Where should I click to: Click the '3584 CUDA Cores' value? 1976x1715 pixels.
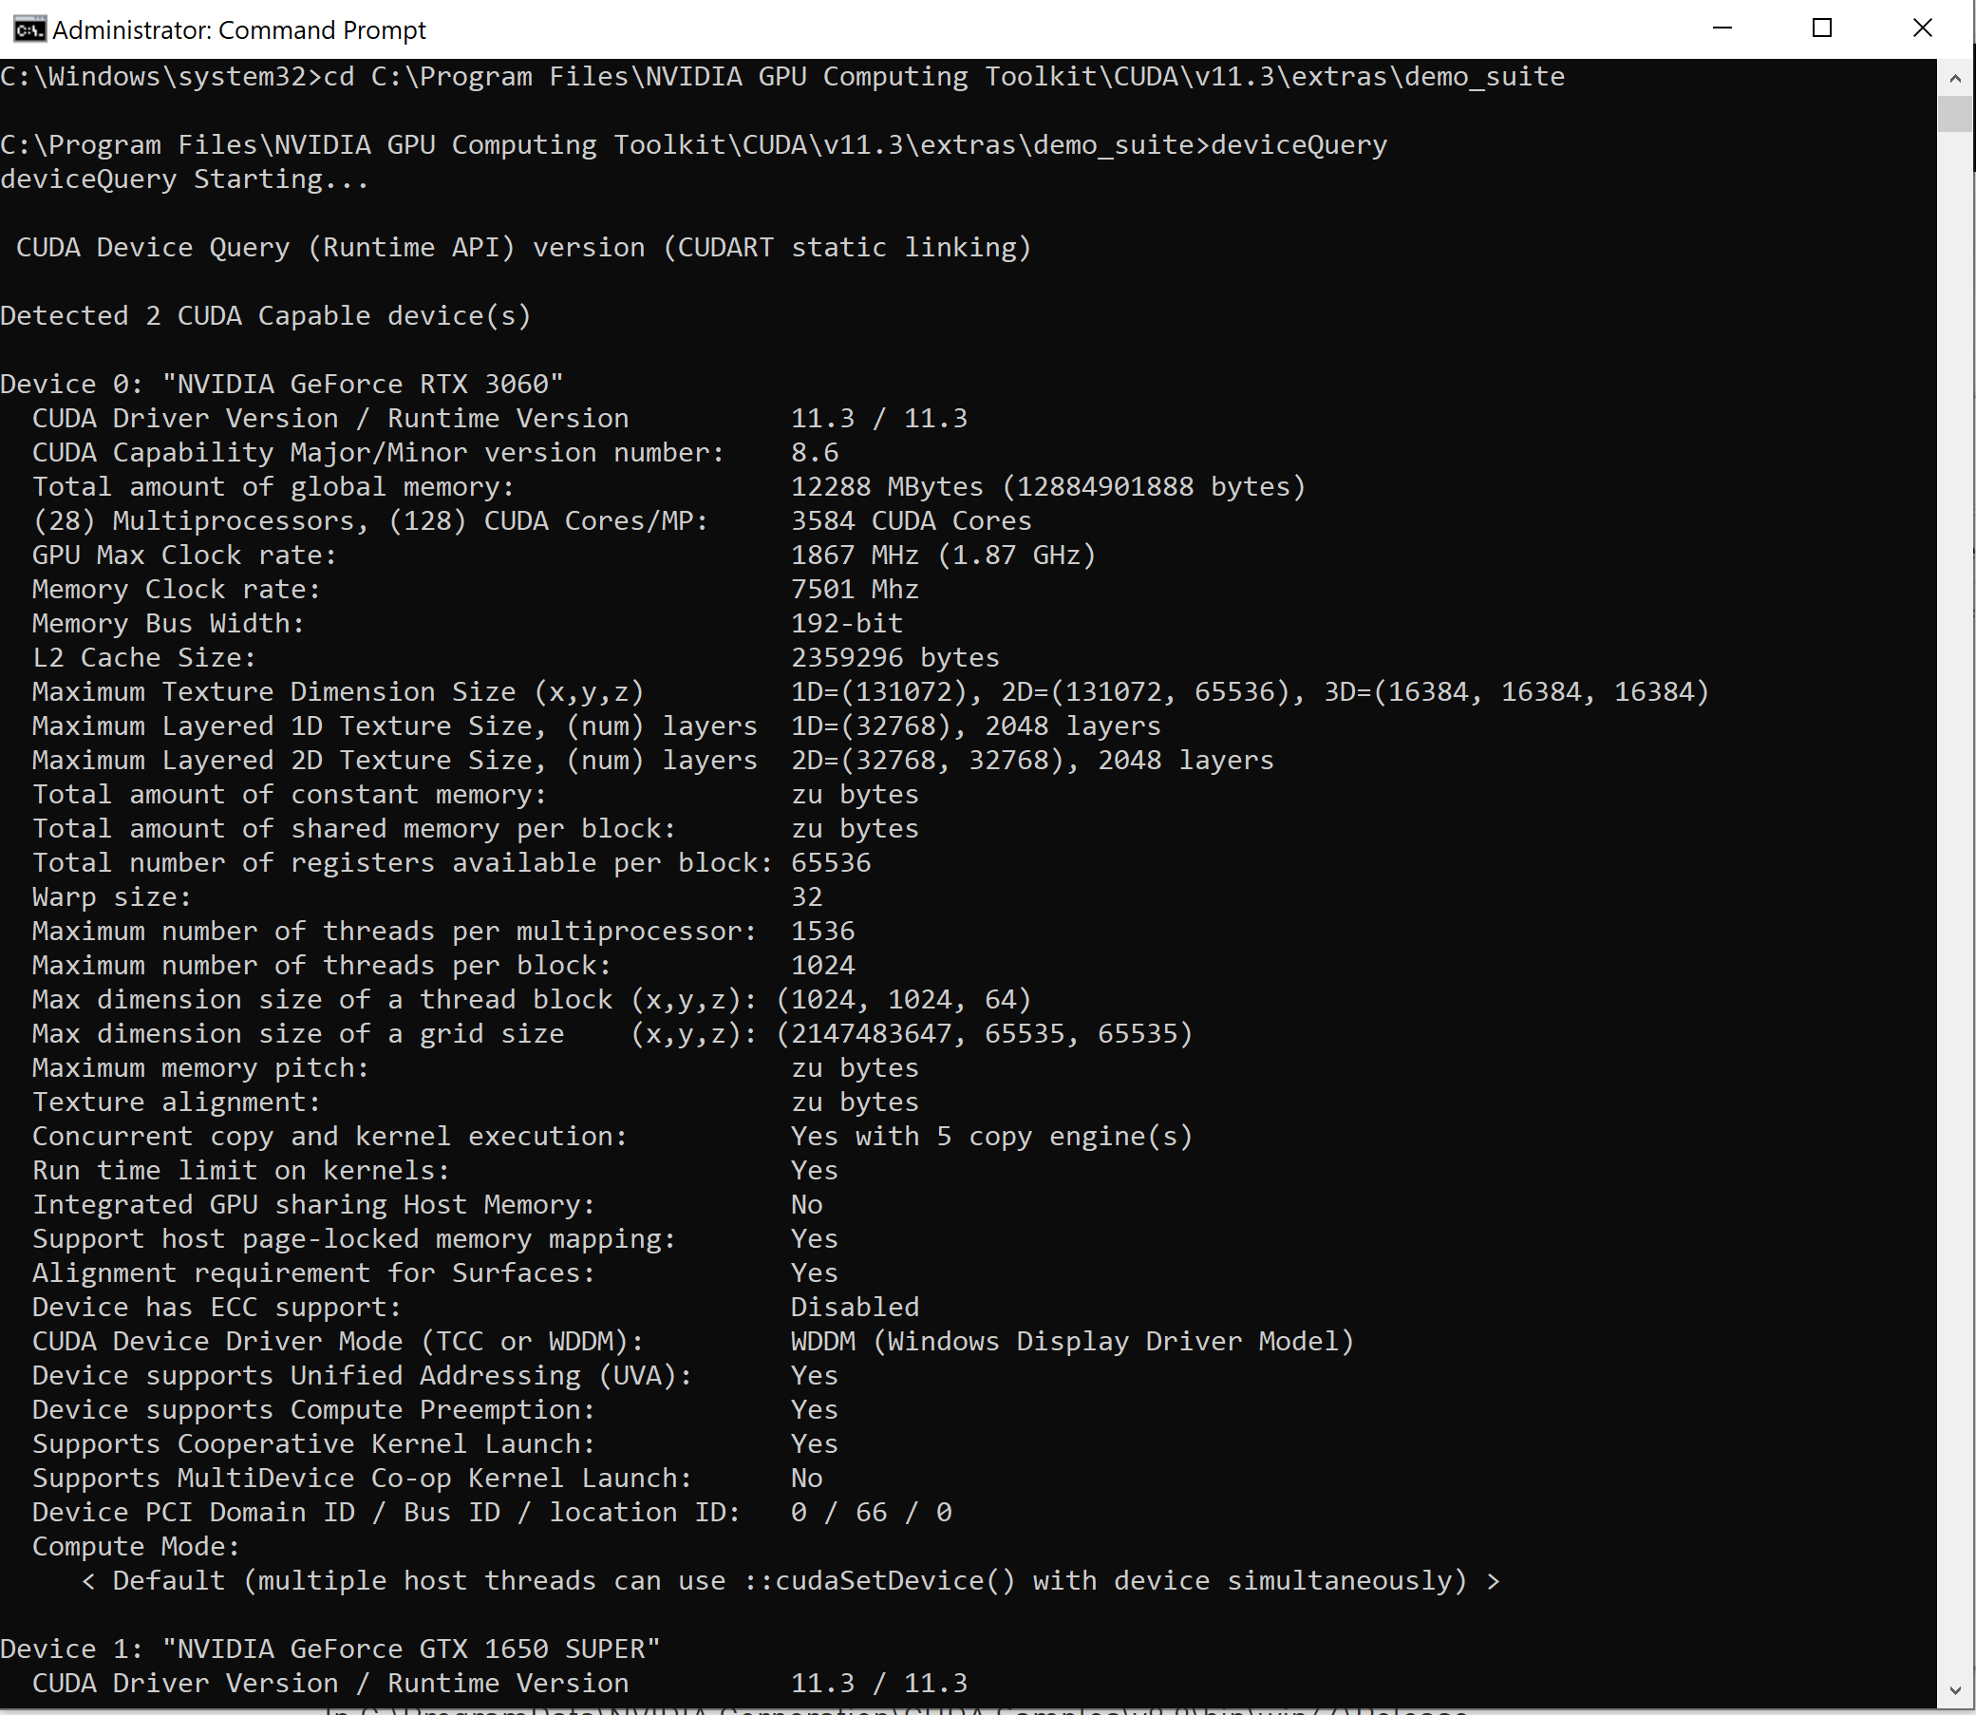[911, 521]
